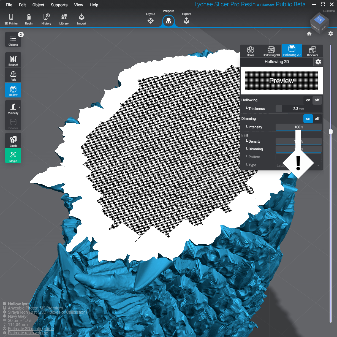Open the Support tool panel
The image size is (337, 337).
pos(13,60)
